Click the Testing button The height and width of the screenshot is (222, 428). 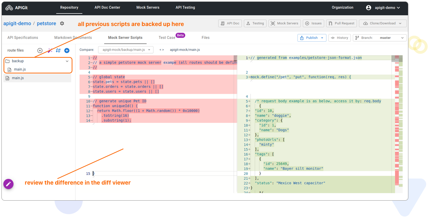coord(255,23)
